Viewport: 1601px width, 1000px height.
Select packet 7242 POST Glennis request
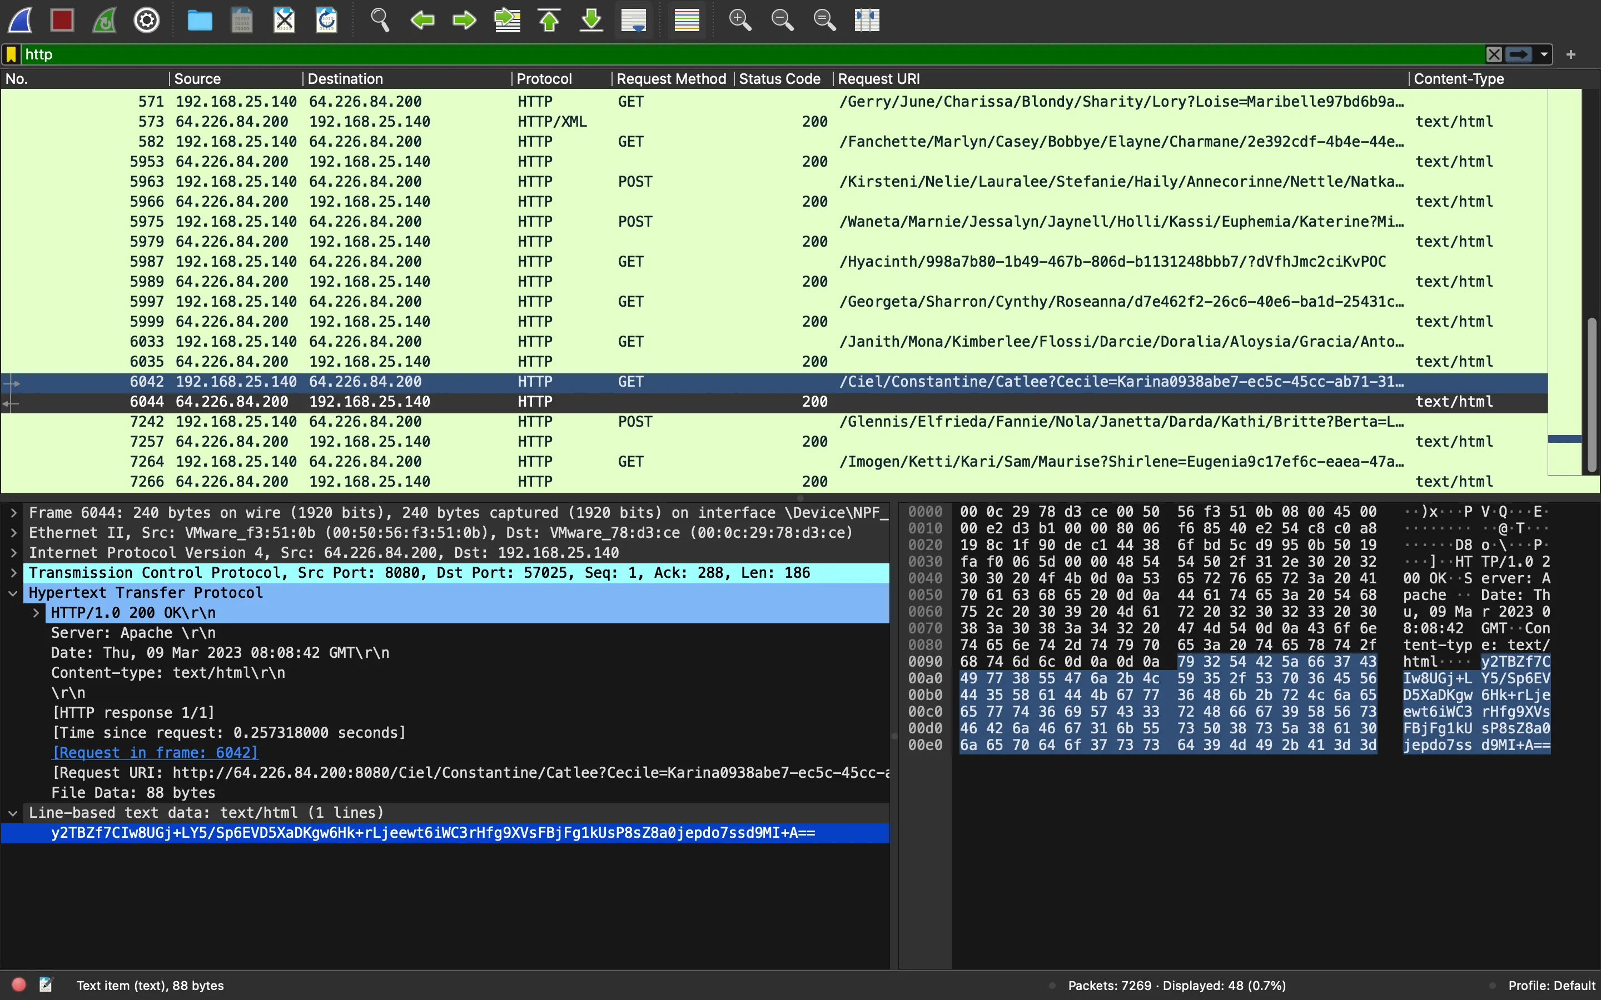[774, 422]
